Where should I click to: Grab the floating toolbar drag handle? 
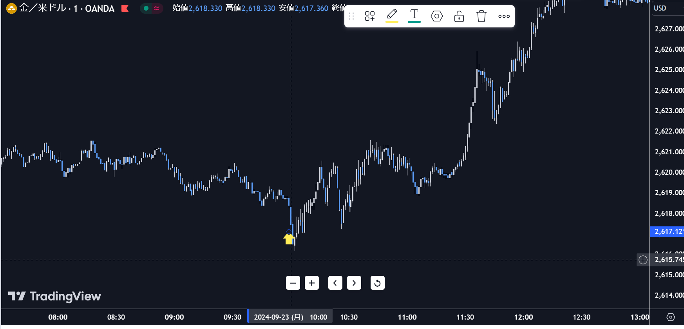(x=351, y=16)
